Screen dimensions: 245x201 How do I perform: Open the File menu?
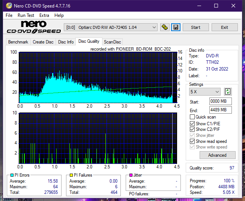(x=9, y=15)
